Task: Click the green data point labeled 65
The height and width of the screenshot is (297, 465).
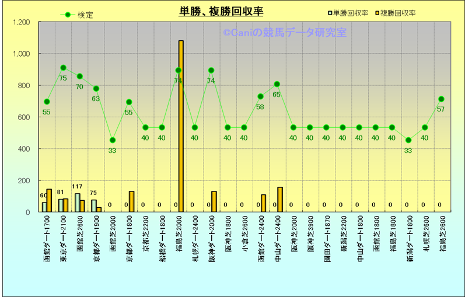Action: pos(277,85)
